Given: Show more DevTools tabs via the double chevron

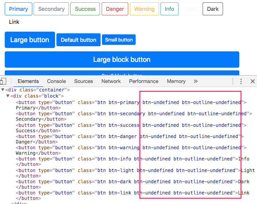Looking at the screenshot, I should 195,81.
